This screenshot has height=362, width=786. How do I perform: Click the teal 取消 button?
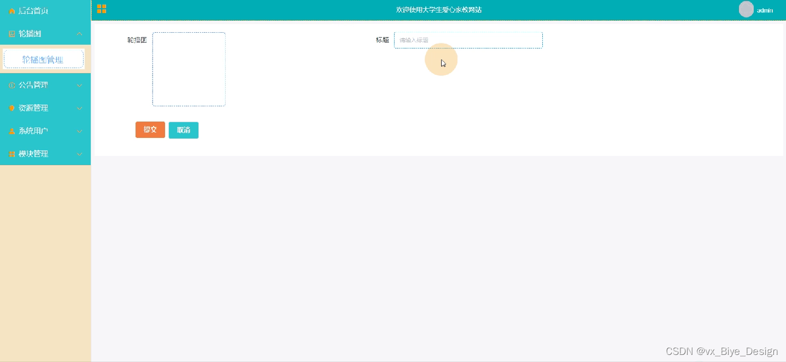pyautogui.click(x=184, y=130)
